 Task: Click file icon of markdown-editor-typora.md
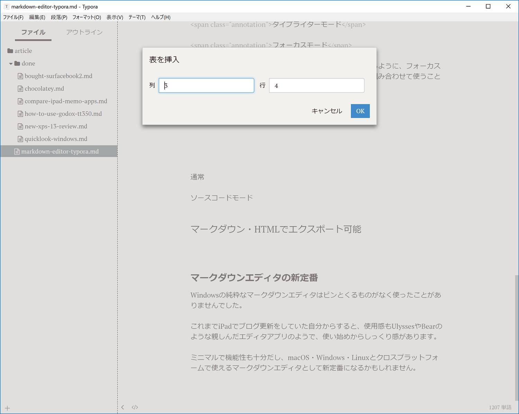17,152
